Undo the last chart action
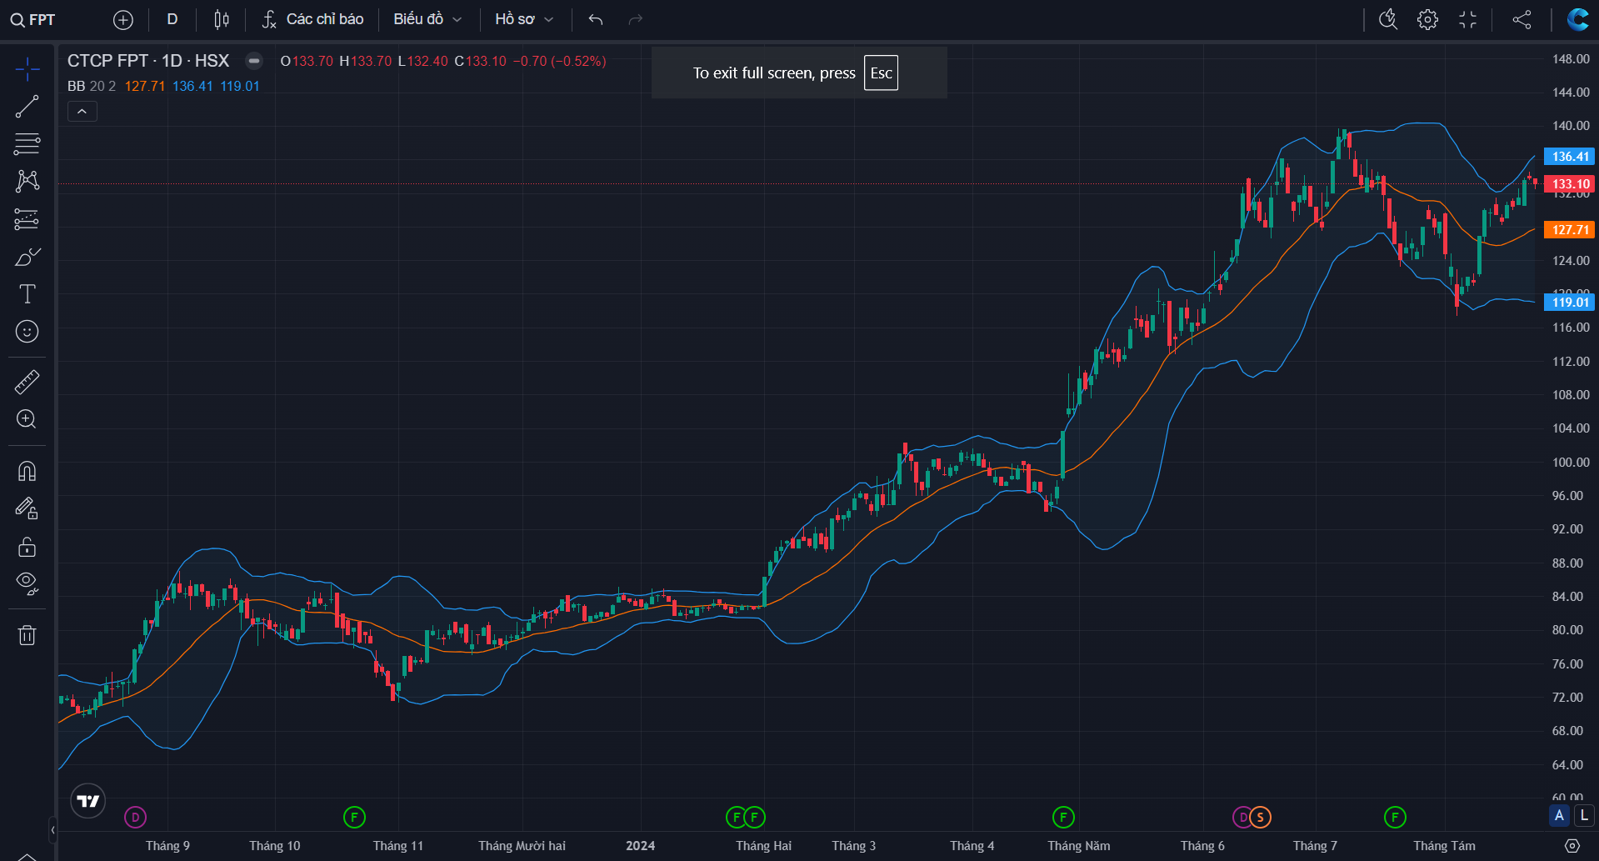The height and width of the screenshot is (861, 1599). (x=596, y=20)
